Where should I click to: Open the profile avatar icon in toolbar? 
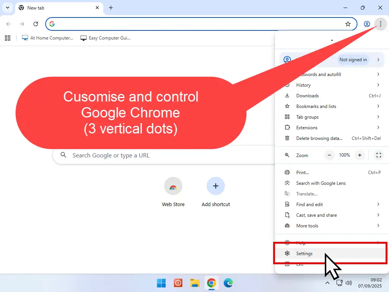pos(367,24)
